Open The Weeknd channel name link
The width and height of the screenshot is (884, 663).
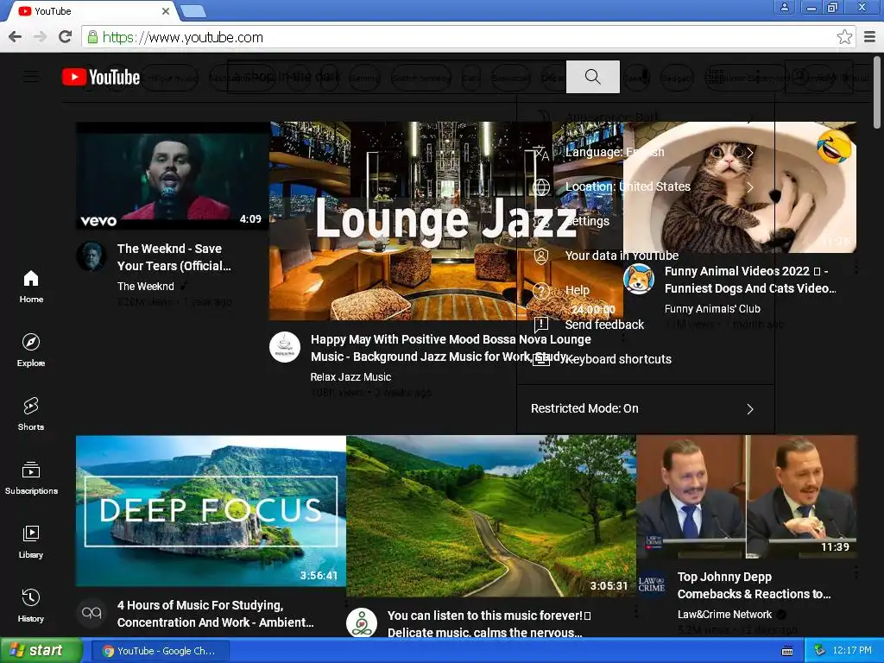coord(145,287)
